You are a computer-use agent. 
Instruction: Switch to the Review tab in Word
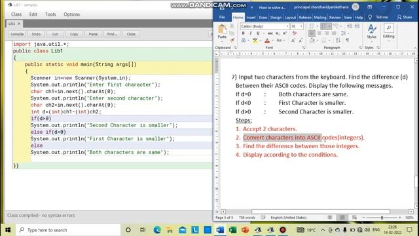335,18
